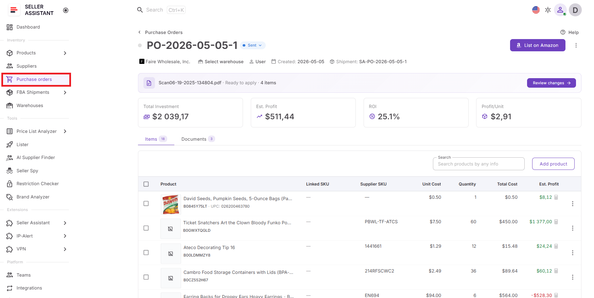The width and height of the screenshot is (594, 298).
Task: Expand the IP-Alert chevron
Action: click(65, 236)
